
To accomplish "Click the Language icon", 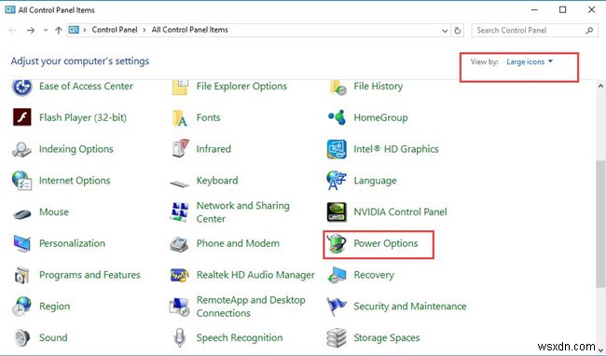I will click(337, 180).
